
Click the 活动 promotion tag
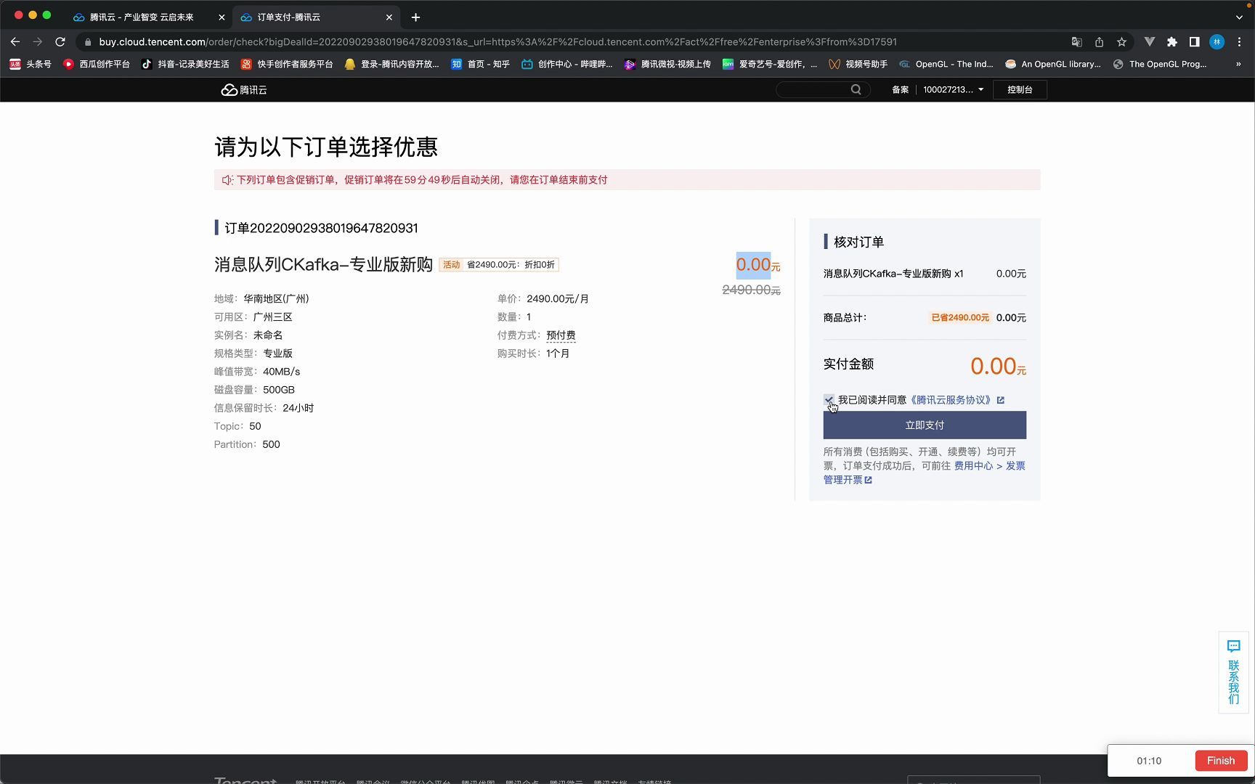[451, 265]
